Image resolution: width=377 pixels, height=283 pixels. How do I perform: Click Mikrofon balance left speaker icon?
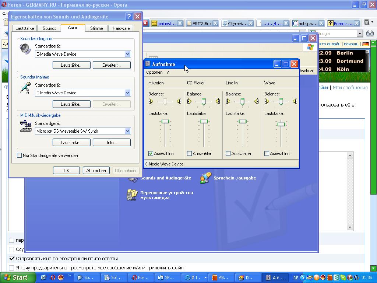(x=151, y=101)
